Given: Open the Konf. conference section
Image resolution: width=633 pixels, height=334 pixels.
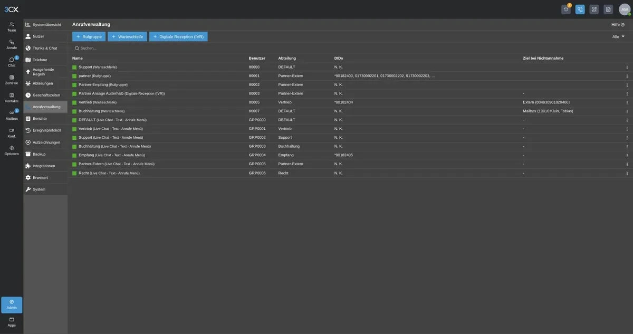Looking at the screenshot, I should 12,133.
